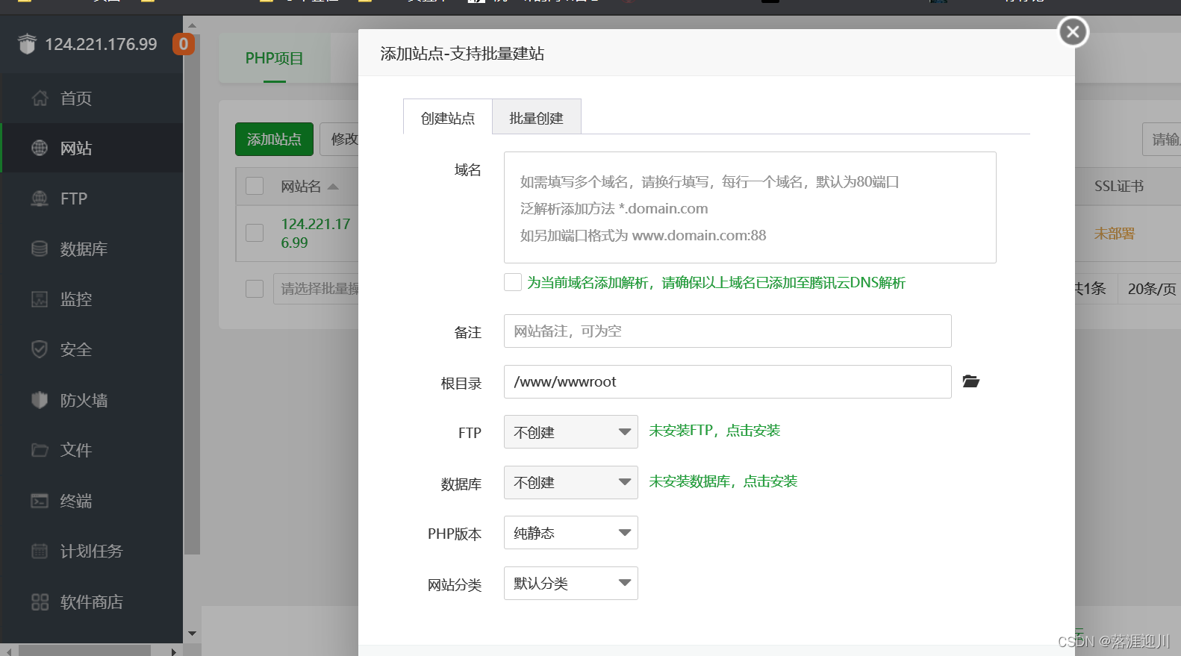Open the 网站分类 默认分类 dropdown
Screen dimensions: 1181x656
(571, 583)
